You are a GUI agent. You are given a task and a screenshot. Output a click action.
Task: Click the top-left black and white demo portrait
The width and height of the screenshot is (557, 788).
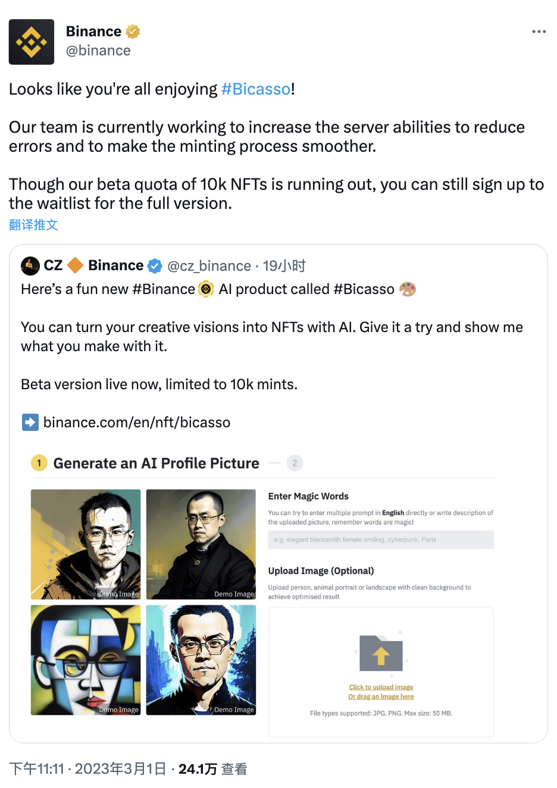(x=85, y=544)
